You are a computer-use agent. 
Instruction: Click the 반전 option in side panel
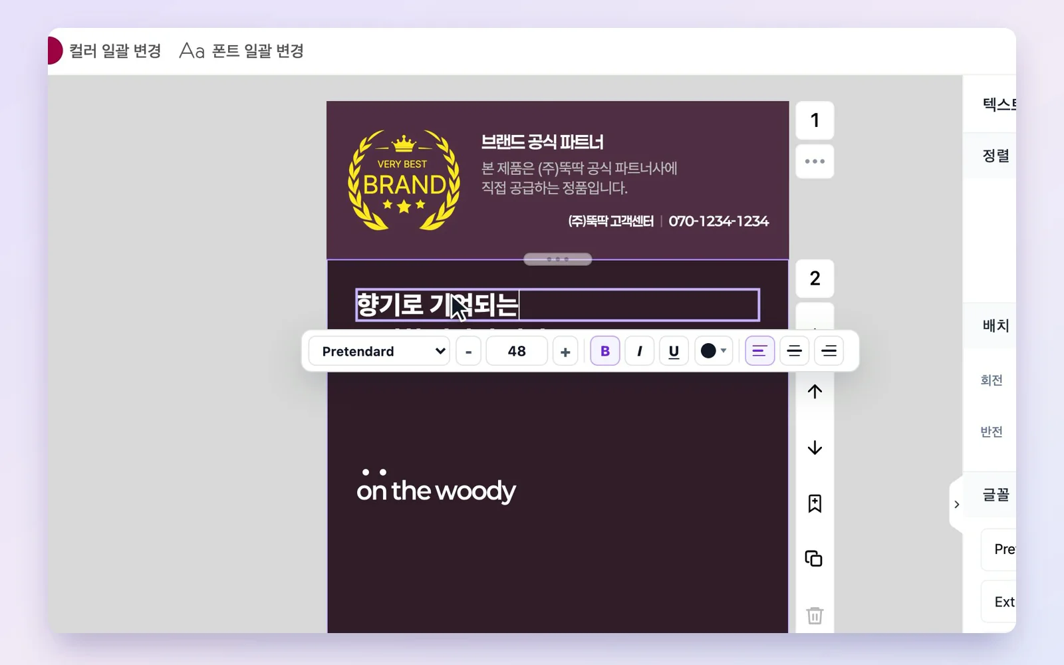[992, 432]
